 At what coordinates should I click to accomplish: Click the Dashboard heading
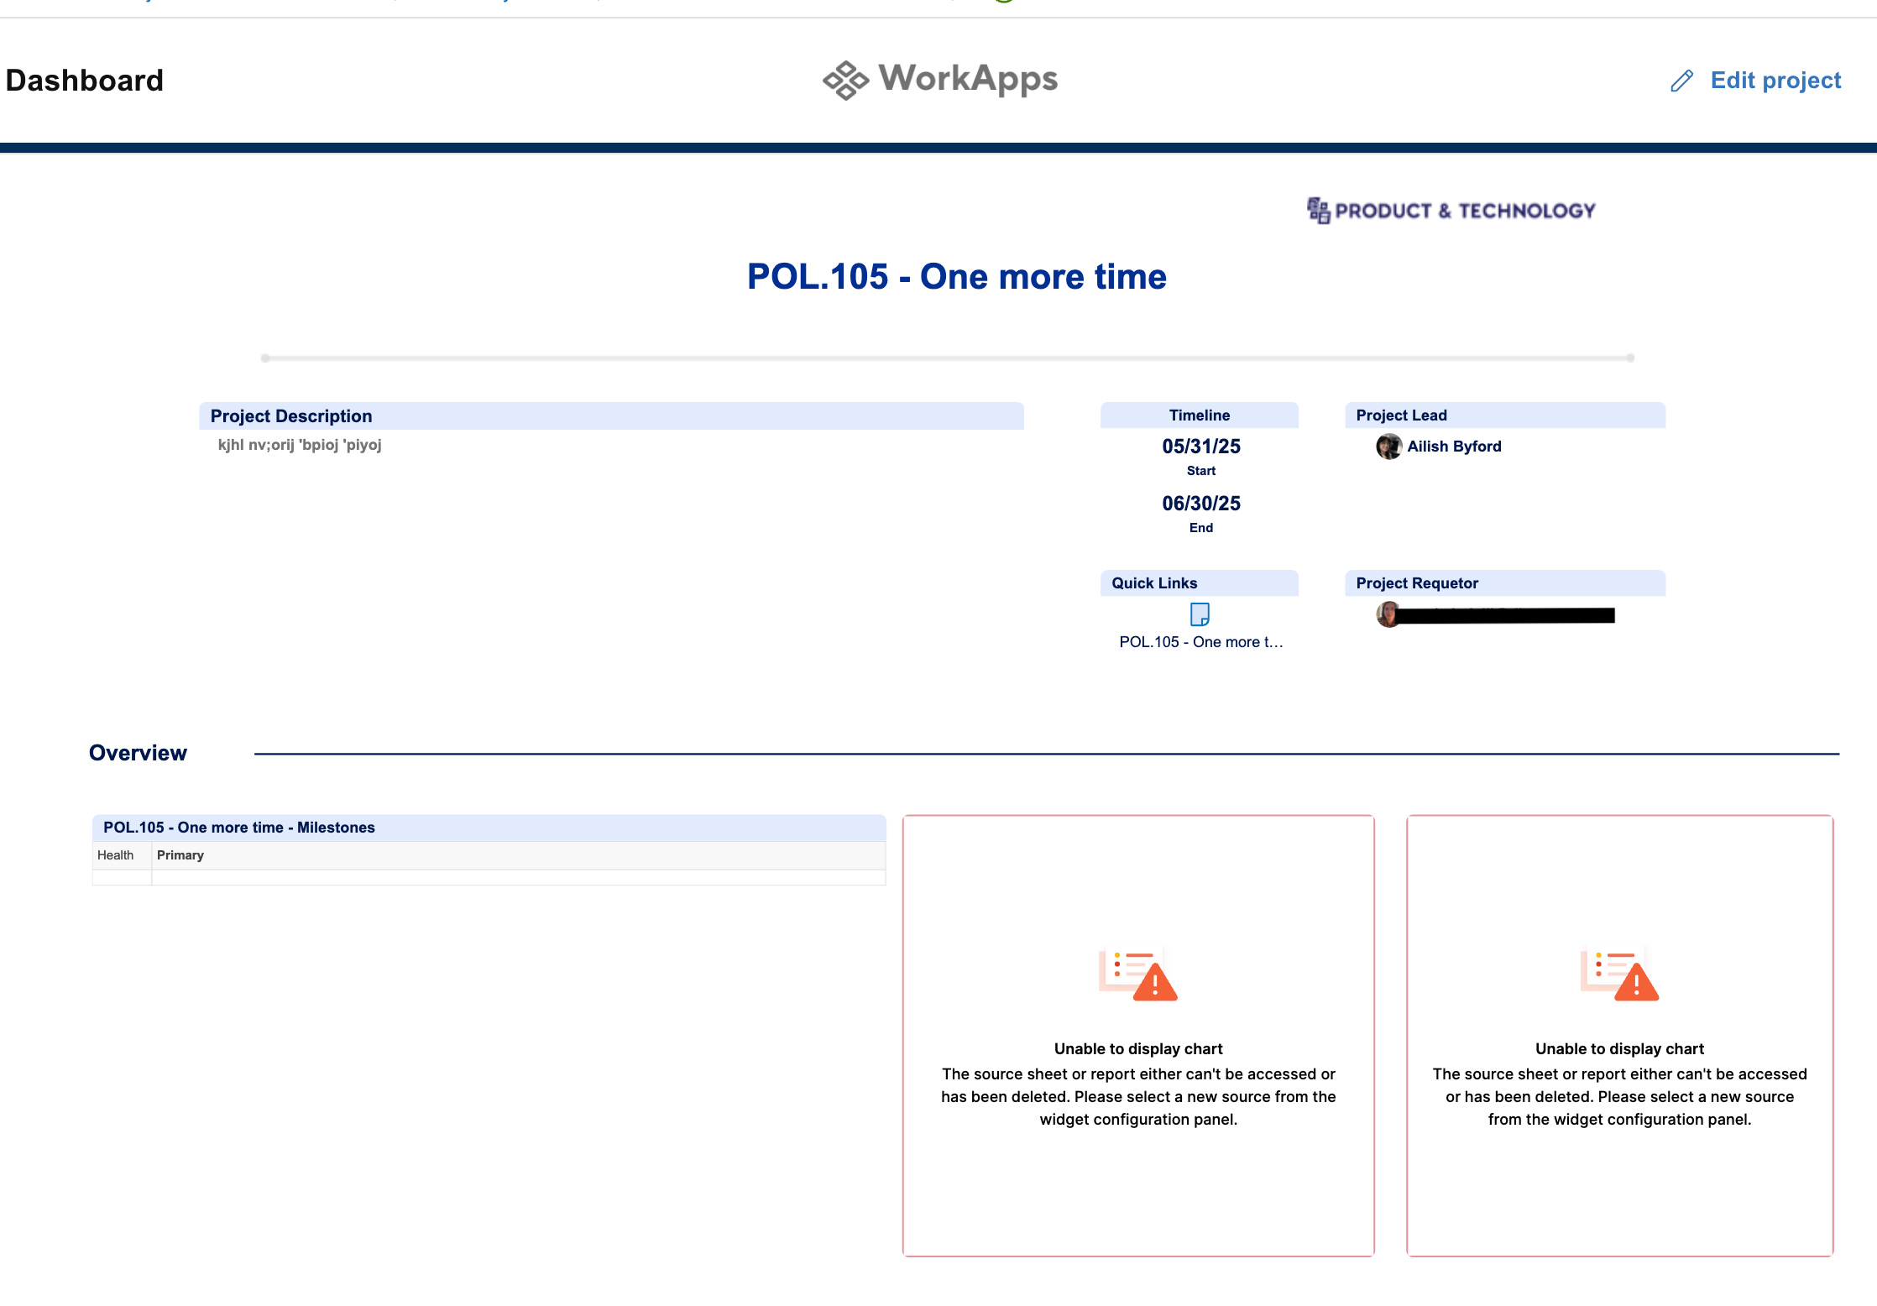point(85,81)
